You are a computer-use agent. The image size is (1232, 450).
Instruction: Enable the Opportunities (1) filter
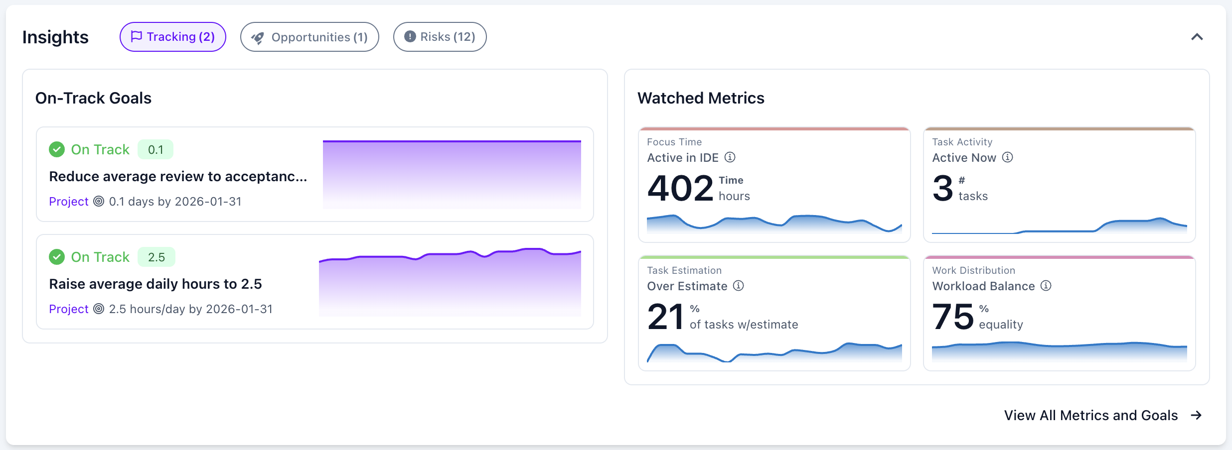[309, 36]
